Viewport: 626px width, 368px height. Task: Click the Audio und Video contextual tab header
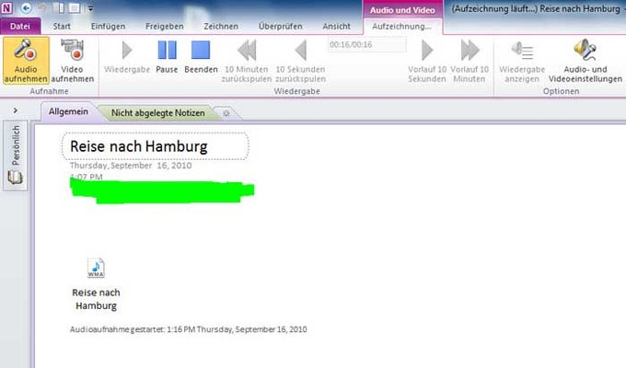pos(402,10)
